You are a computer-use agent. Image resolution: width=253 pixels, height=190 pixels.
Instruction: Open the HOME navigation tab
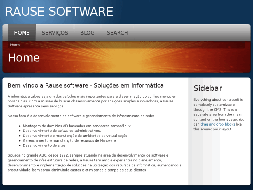point(22,33)
